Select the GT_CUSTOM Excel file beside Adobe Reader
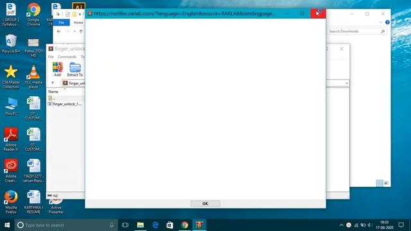Screen dimensions: 411x231 tap(33, 139)
